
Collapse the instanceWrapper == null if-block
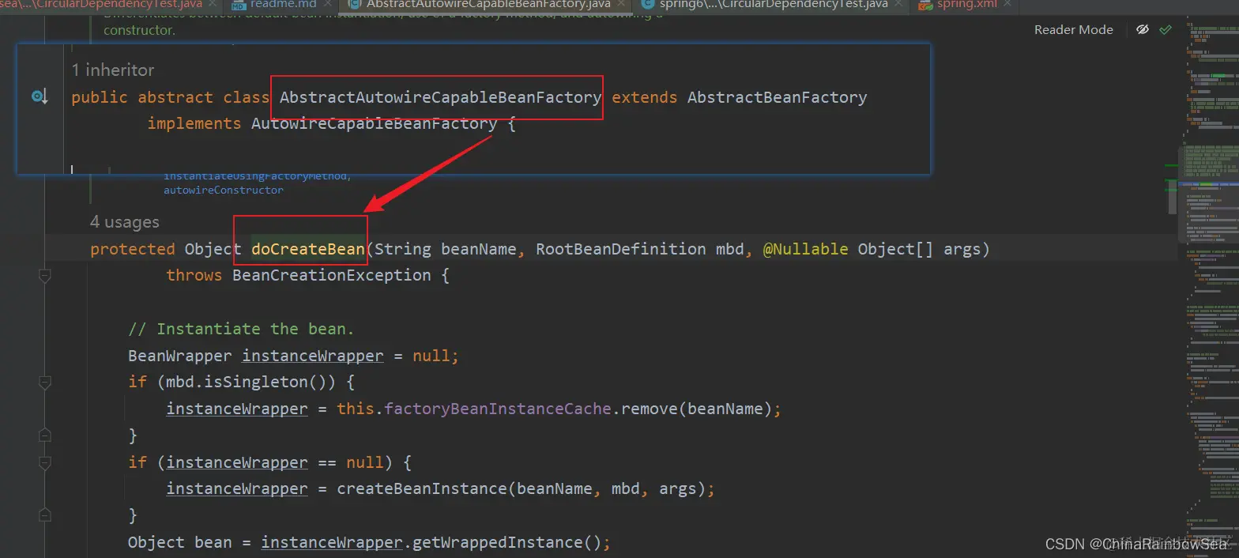pyautogui.click(x=45, y=462)
